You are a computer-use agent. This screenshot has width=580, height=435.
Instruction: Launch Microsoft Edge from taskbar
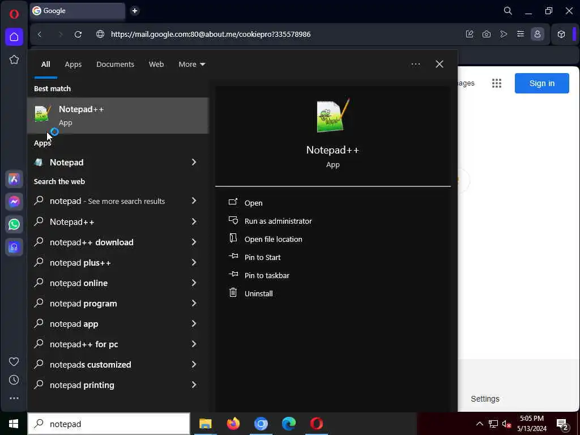coord(288,424)
